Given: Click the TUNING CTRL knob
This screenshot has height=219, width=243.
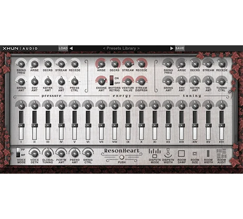Looking at the screenshot, I should (221, 82).
